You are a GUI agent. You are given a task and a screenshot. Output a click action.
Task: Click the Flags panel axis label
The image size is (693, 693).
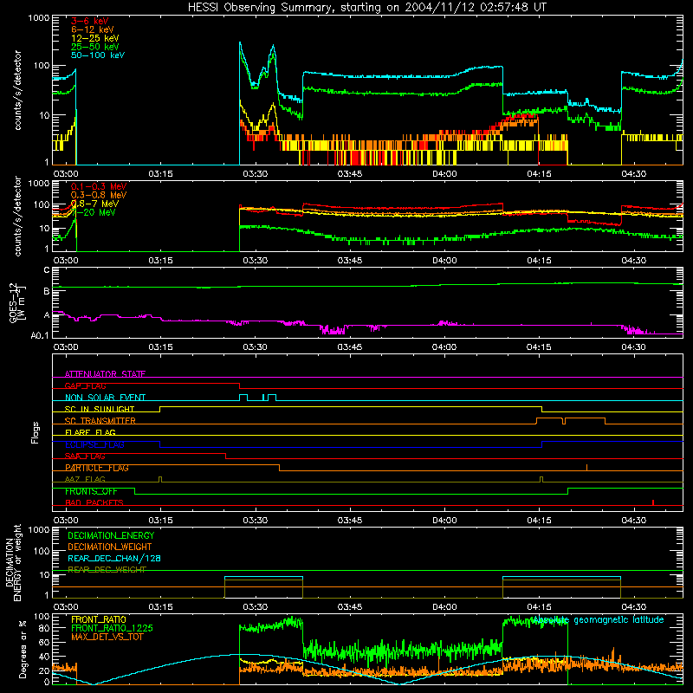[36, 432]
